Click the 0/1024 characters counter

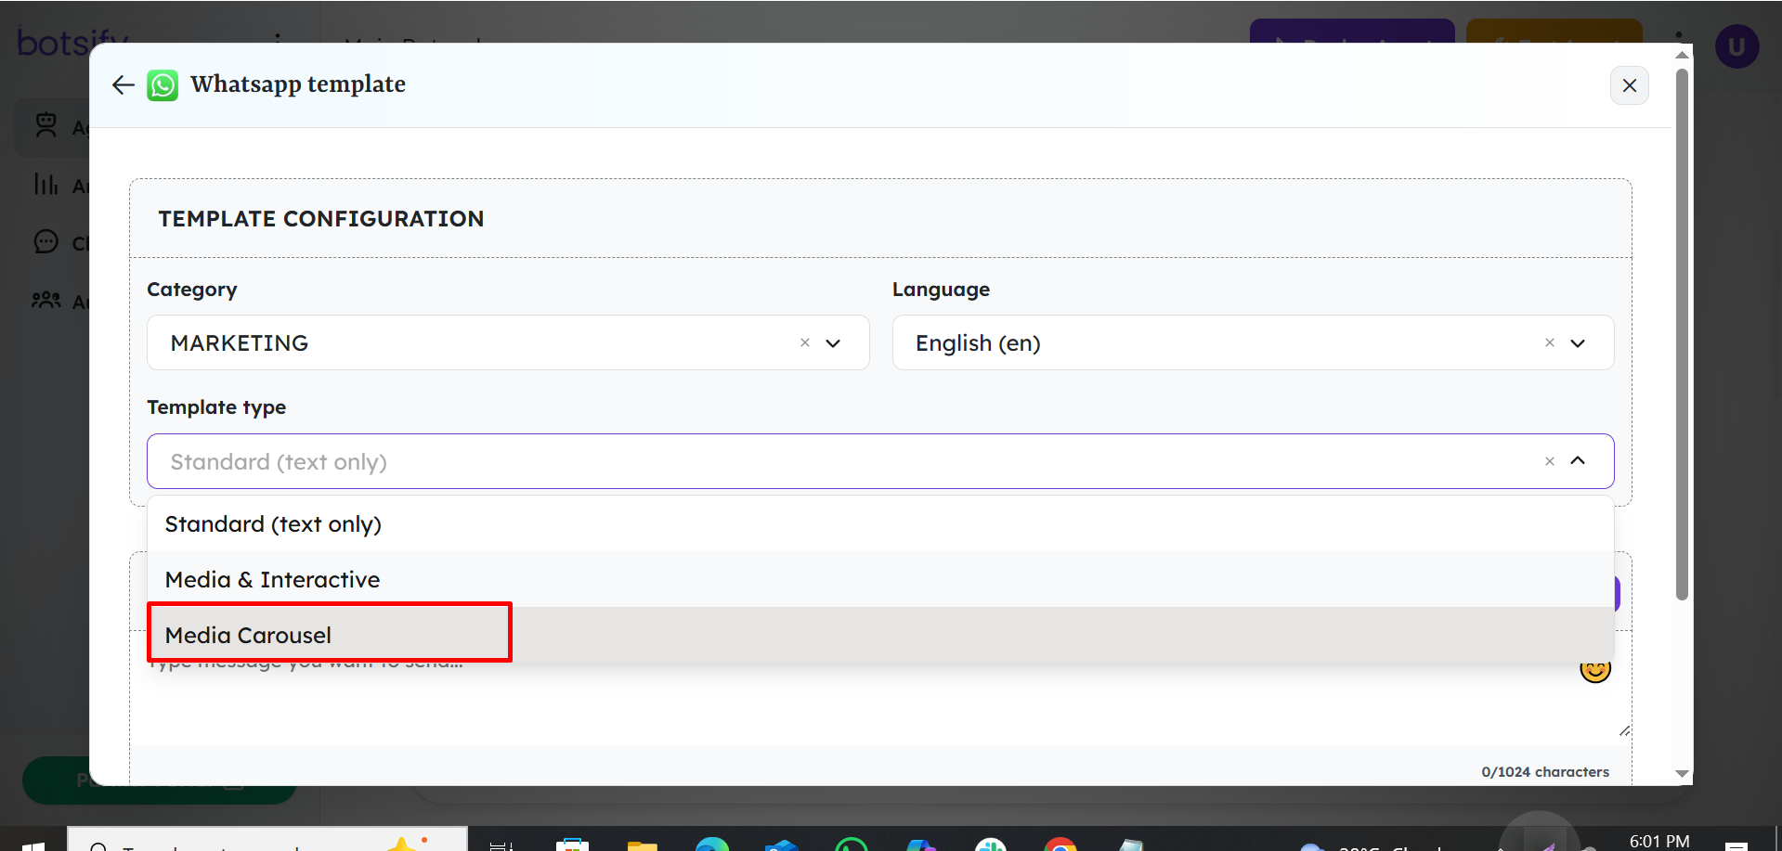1545,772
